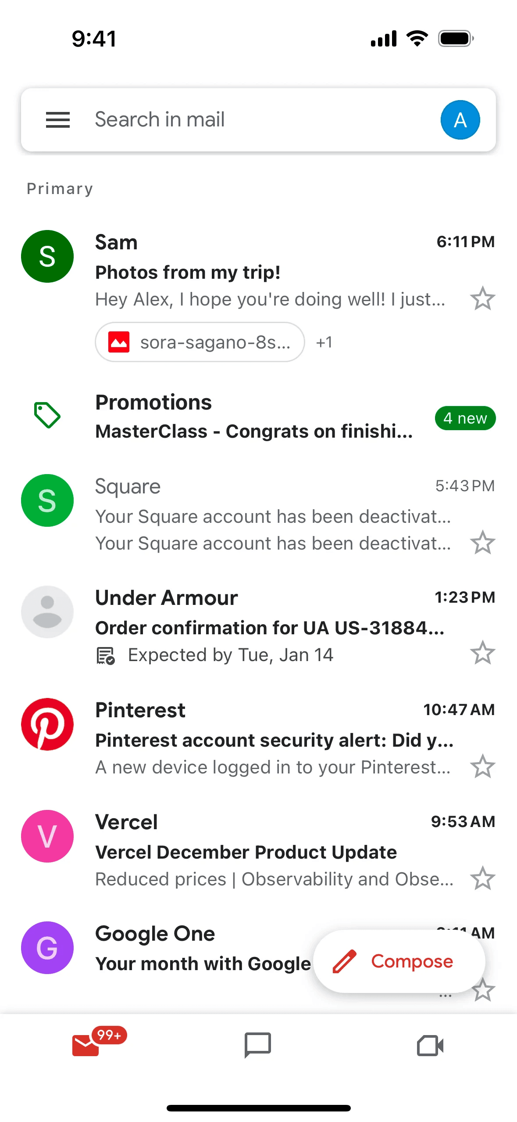This screenshot has width=517, height=1122.
Task: Tap the blue account avatar A
Action: [460, 120]
